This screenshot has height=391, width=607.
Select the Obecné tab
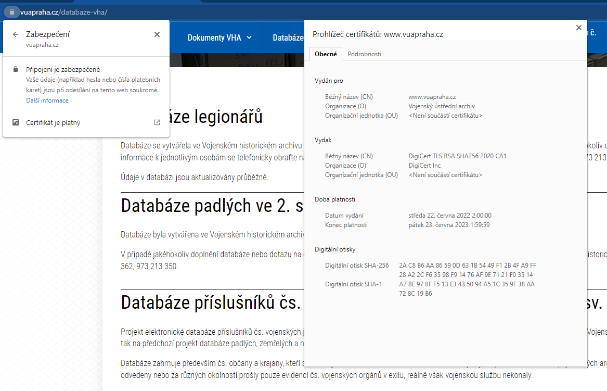click(326, 54)
